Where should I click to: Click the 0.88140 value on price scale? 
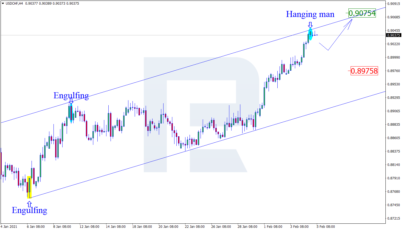(394, 165)
